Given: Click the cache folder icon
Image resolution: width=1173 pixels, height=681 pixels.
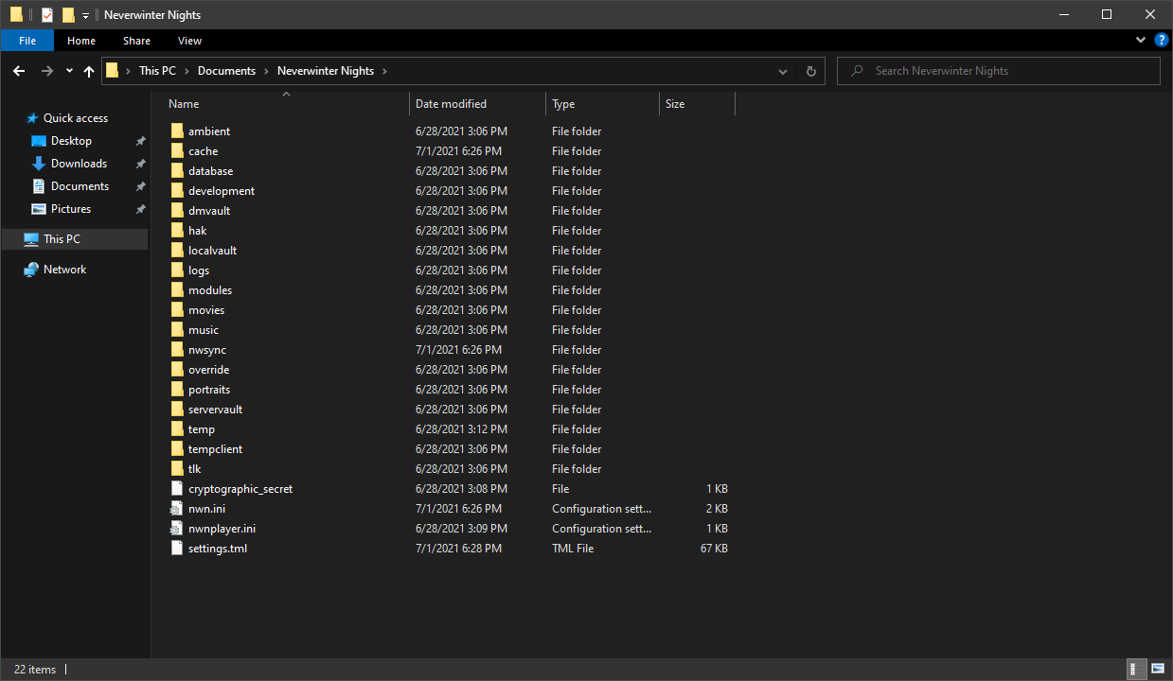Looking at the screenshot, I should pyautogui.click(x=176, y=151).
